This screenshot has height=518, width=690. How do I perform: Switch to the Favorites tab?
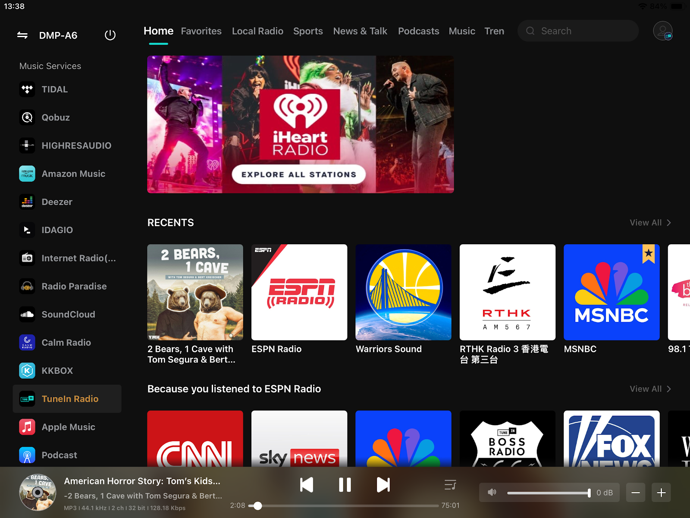click(x=201, y=31)
